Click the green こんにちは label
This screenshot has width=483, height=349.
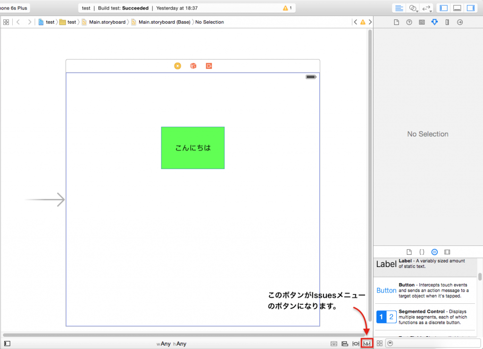192,148
